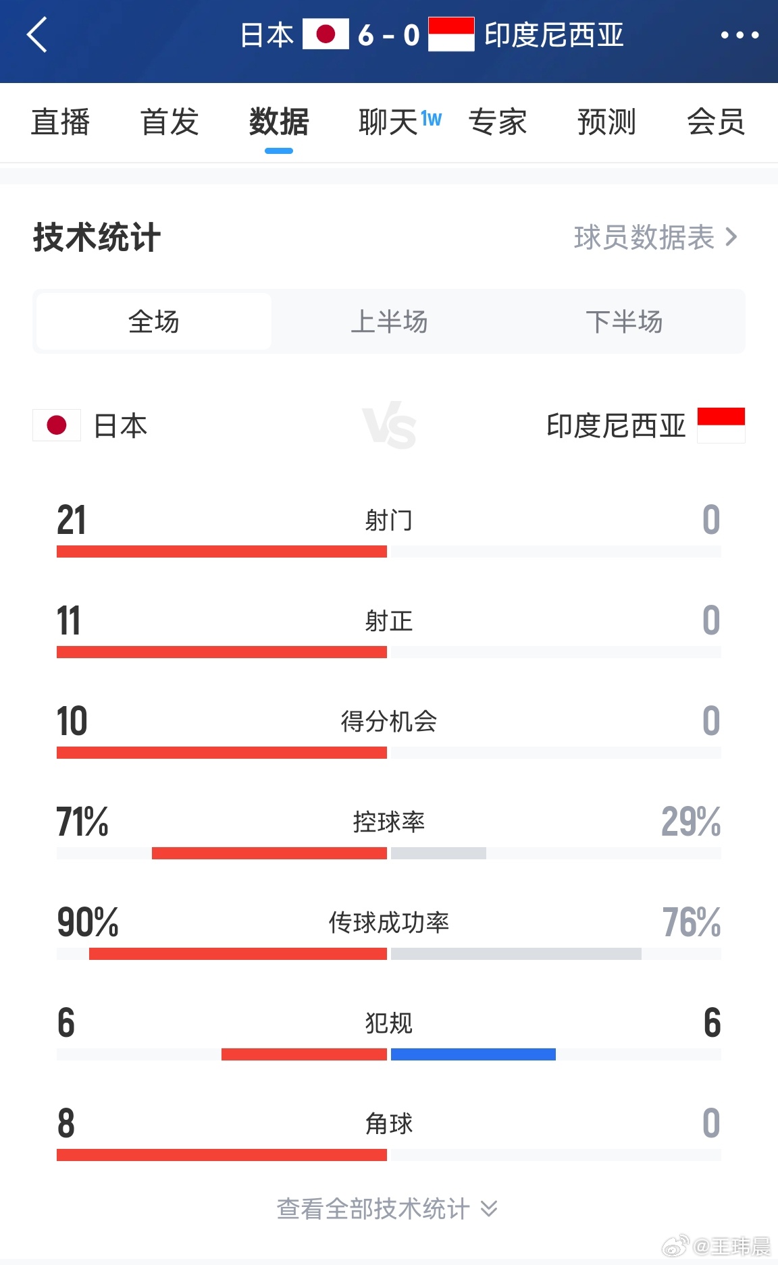Viewport: 778px width, 1265px height.
Task: Click the chevron next to 球员数据表
Action: pos(731,238)
